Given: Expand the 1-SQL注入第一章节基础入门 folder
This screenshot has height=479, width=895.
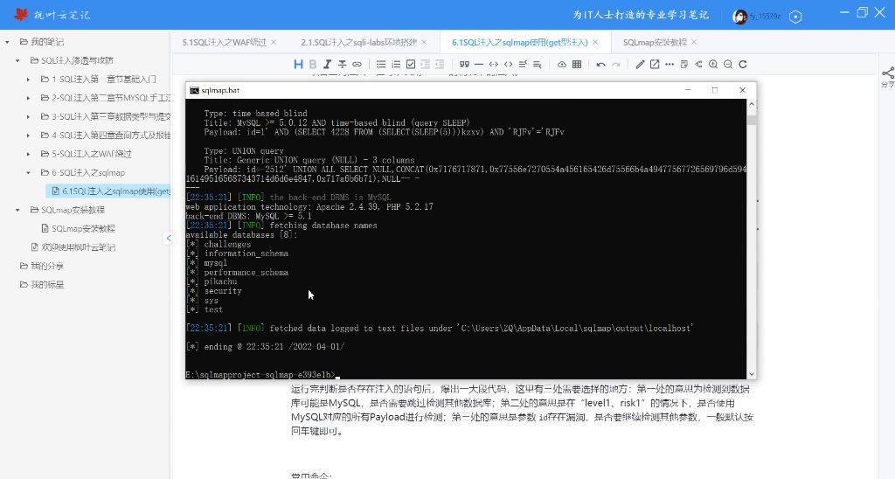Looking at the screenshot, I should click(28, 80).
